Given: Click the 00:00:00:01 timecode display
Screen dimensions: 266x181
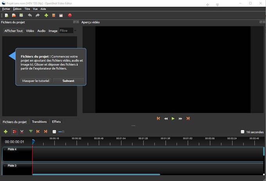Looking at the screenshot, I should click(14, 142).
